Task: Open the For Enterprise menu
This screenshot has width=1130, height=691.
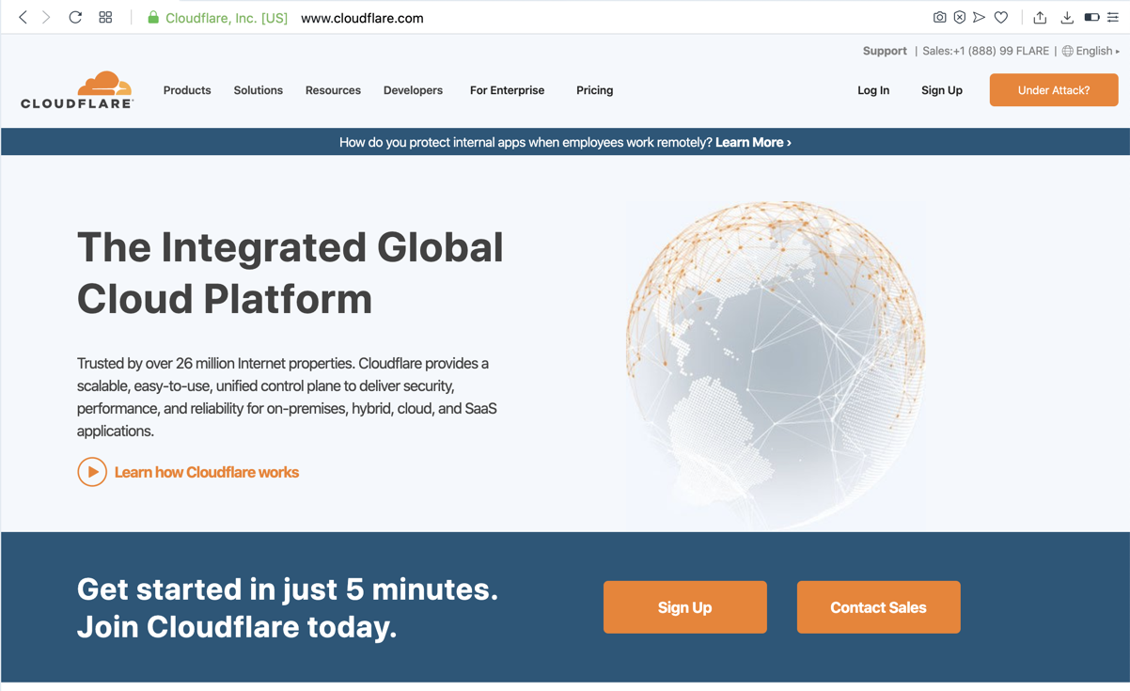Action: (x=507, y=90)
